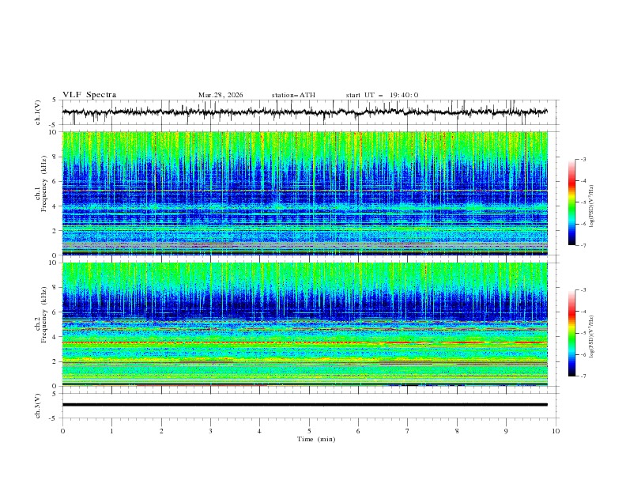Image resolution: width=626 pixels, height=484 pixels.
Task: Select the ch.1 'Frequency (kHz)' axis label
Action: coord(44,184)
